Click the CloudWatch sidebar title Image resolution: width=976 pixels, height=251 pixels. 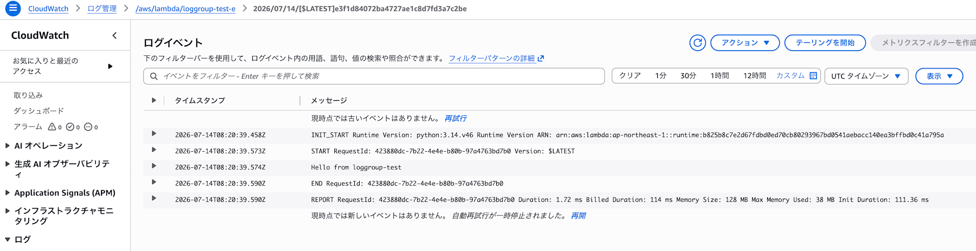40,36
